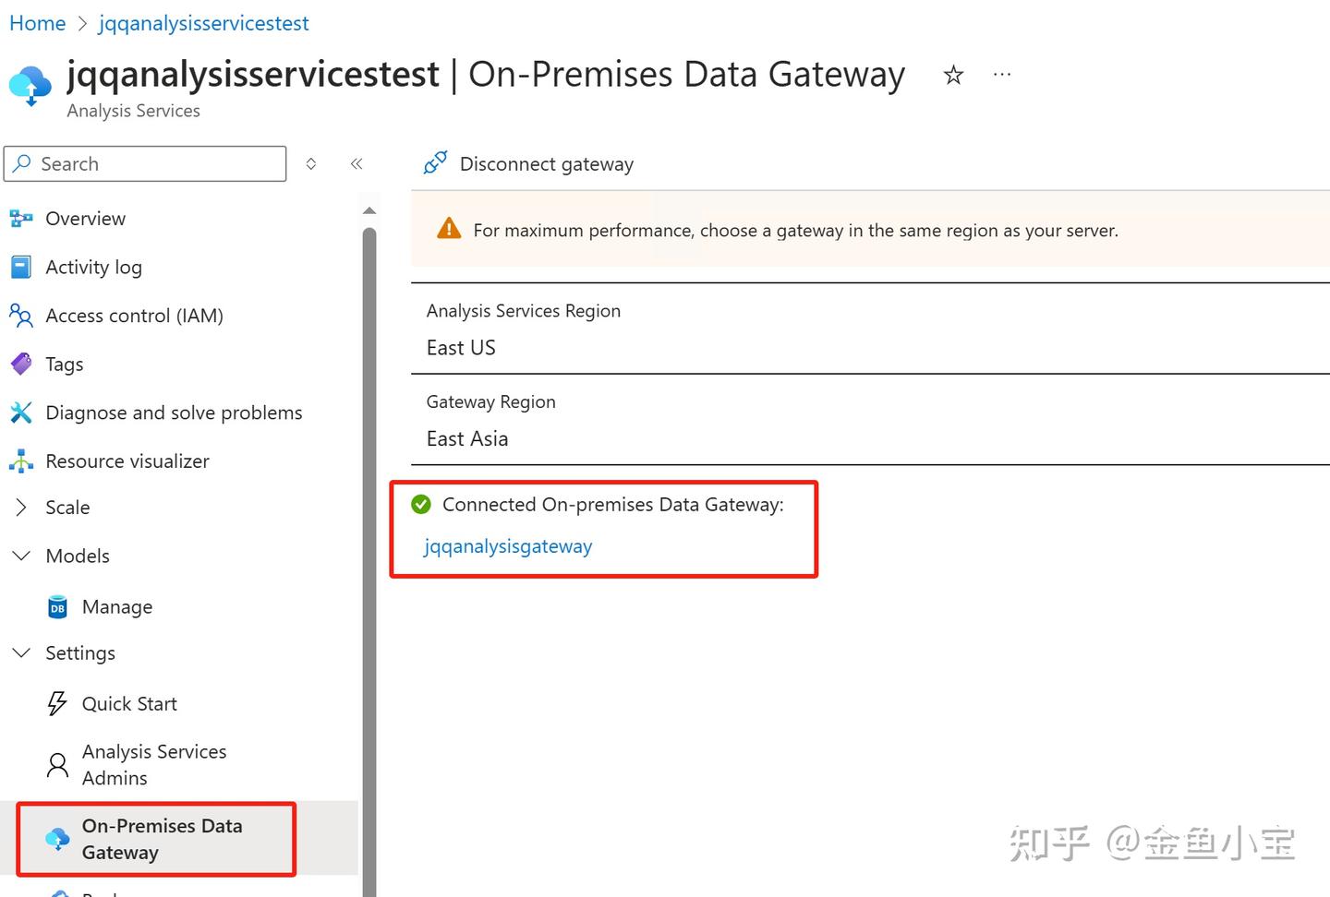The height and width of the screenshot is (897, 1330).
Task: Select Manage under Models
Action: coord(116,606)
